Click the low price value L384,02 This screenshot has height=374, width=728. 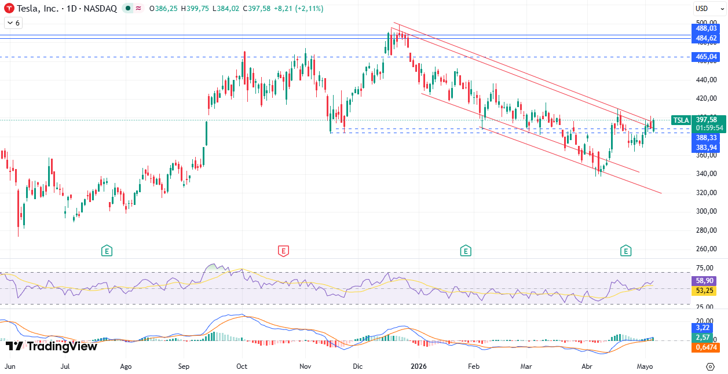coord(225,9)
